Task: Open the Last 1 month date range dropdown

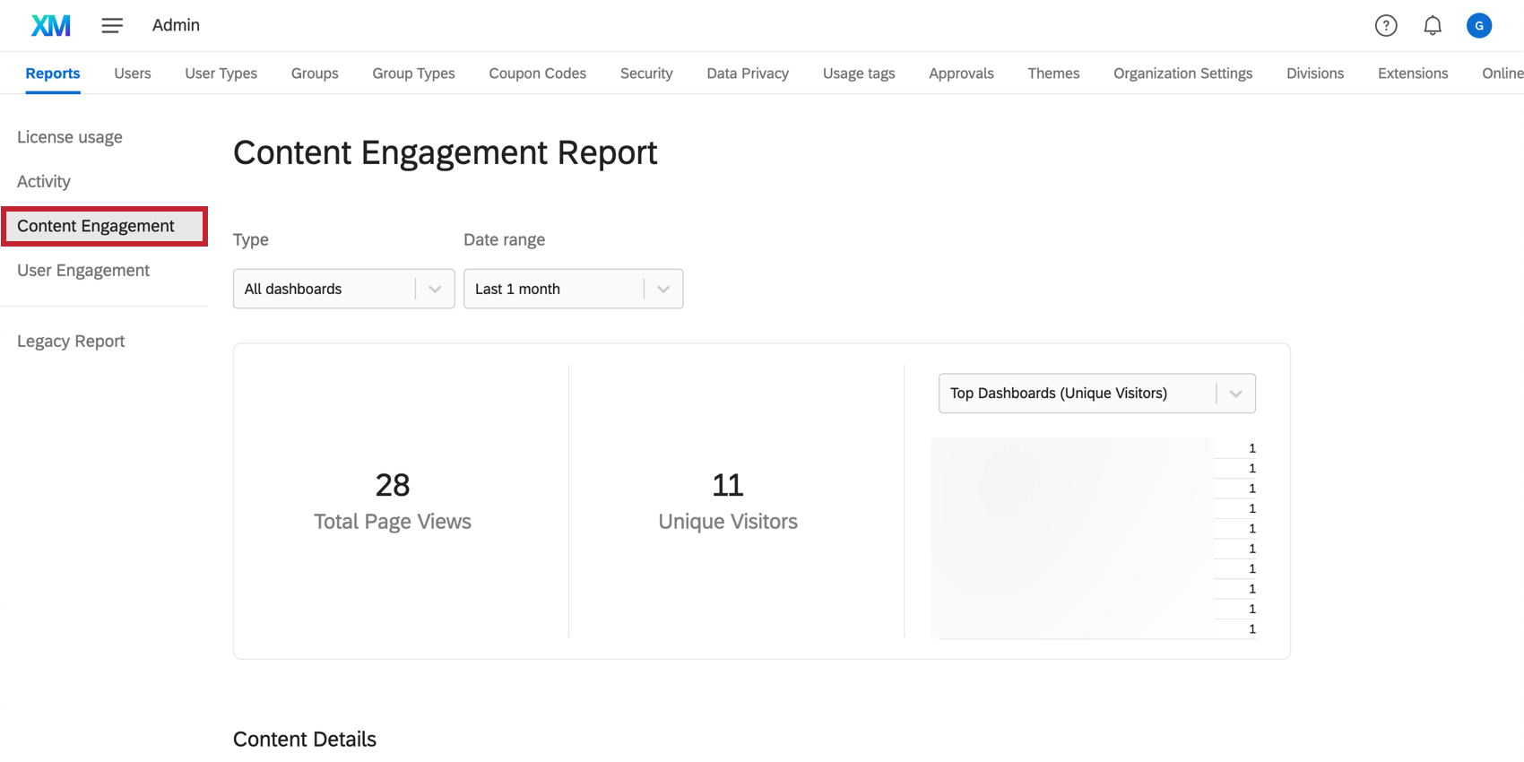Action: (574, 289)
